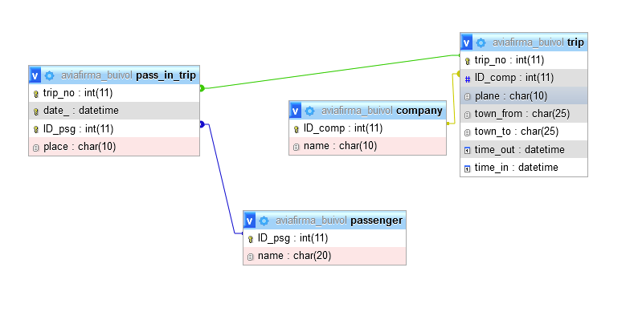The image size is (634, 312).
Task: Click the yellow relation line from company
Action: 453,99
